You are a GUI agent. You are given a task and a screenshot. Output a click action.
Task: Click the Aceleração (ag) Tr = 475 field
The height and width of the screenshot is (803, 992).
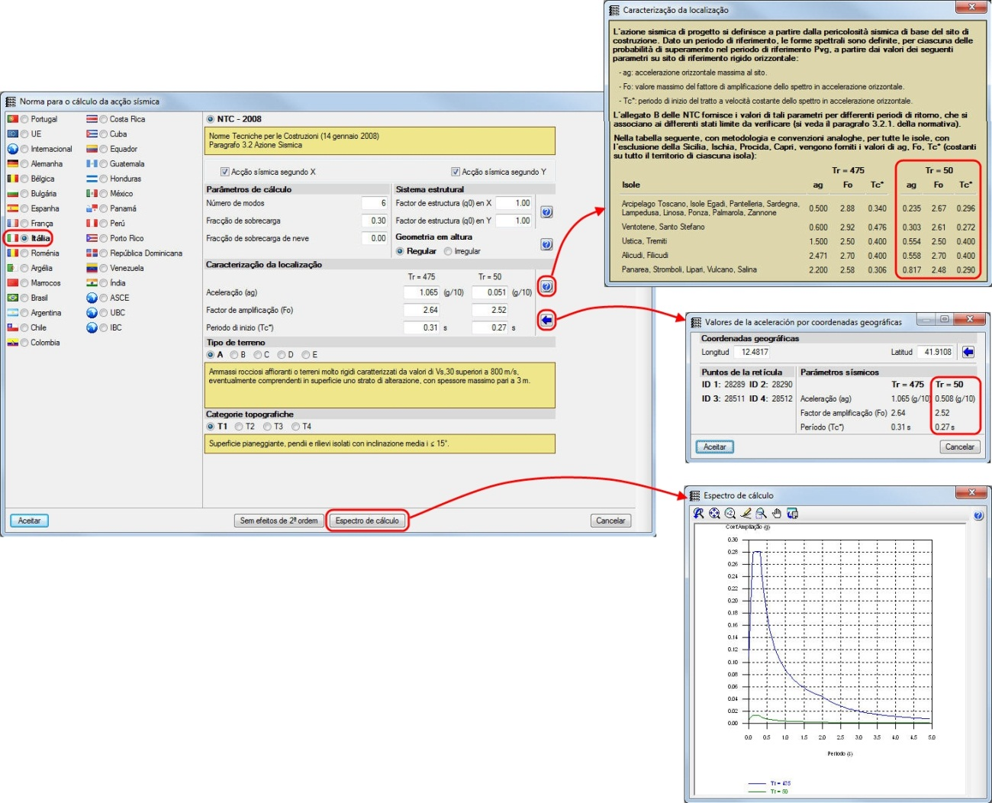tap(422, 292)
